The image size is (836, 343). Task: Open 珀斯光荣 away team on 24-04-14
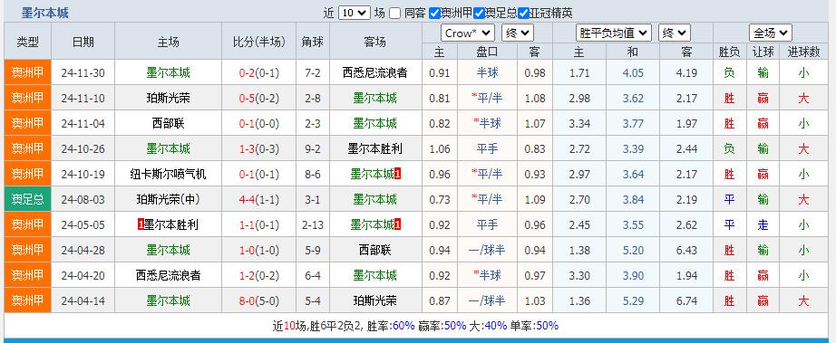(375, 300)
